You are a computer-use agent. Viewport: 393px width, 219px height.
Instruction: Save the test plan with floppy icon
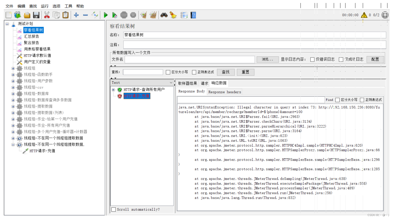coord(36,15)
